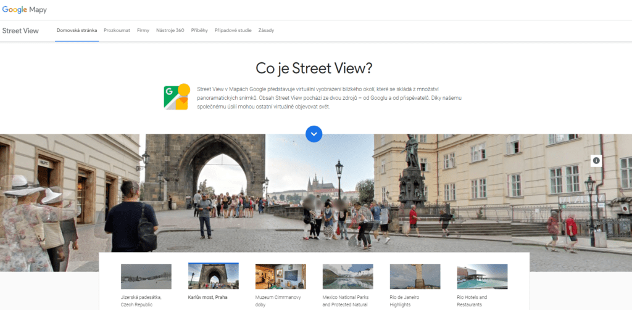Open Případové studie tab
Viewport: 632px width, 310px height.
tap(233, 30)
